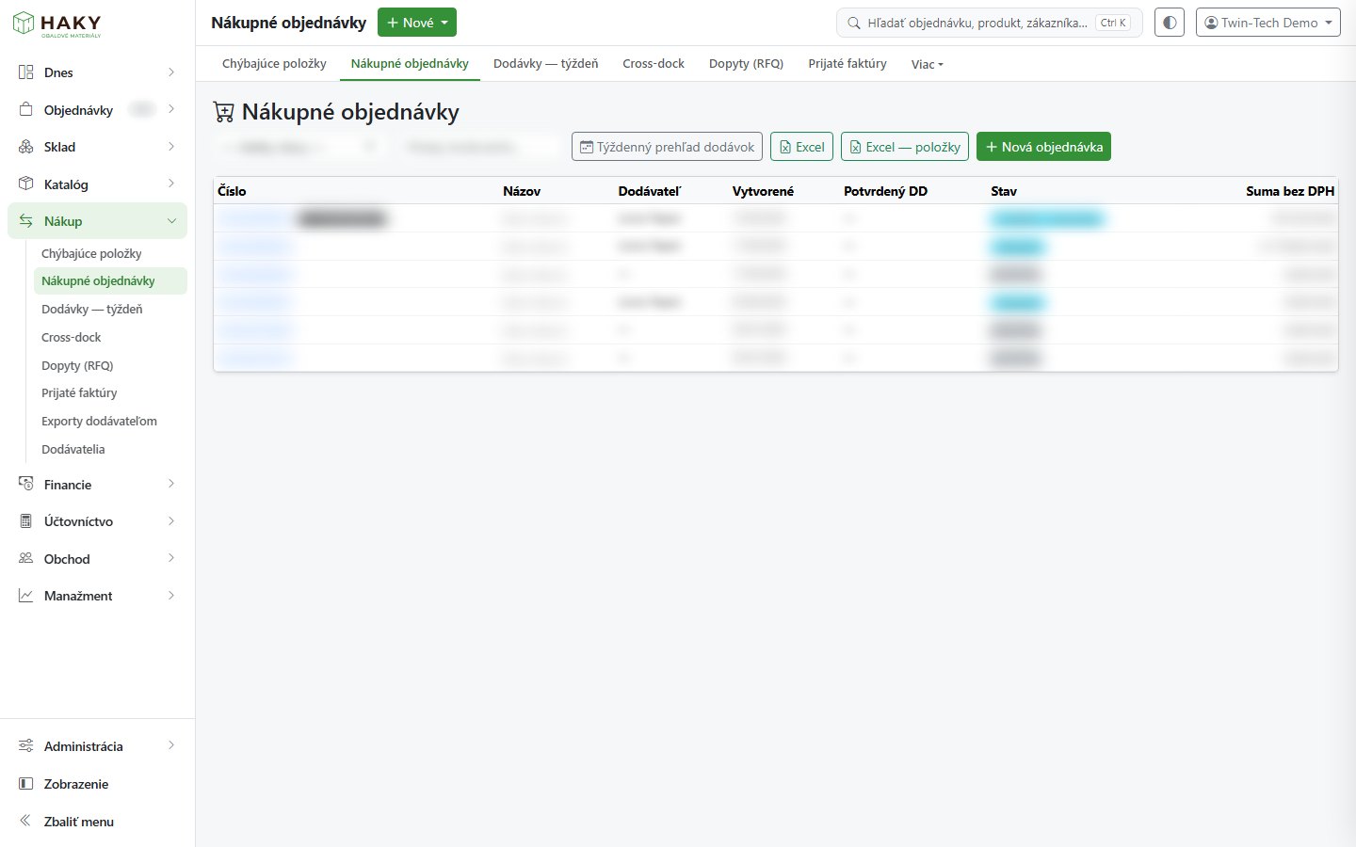
Task: Sort by Suma bez DPH column header
Action: pyautogui.click(x=1290, y=191)
